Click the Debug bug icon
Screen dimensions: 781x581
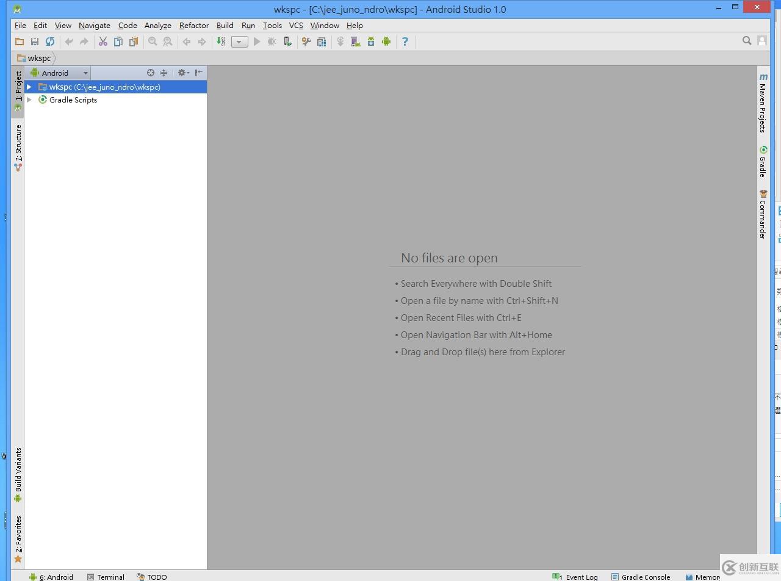[x=272, y=41]
